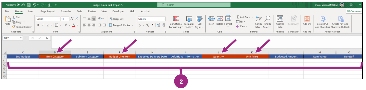Toggle Wrap Text
Image resolution: width=366 pixels, height=90 pixels.
(x=117, y=19)
